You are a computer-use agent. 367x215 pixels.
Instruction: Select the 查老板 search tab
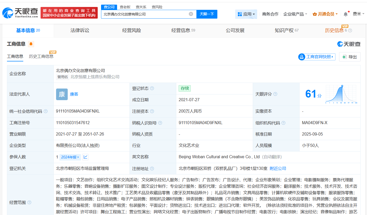[x=125, y=7]
